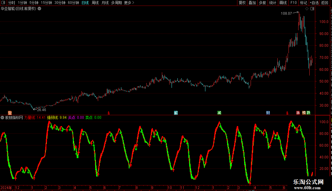Add stock with +自选 button

314,3
